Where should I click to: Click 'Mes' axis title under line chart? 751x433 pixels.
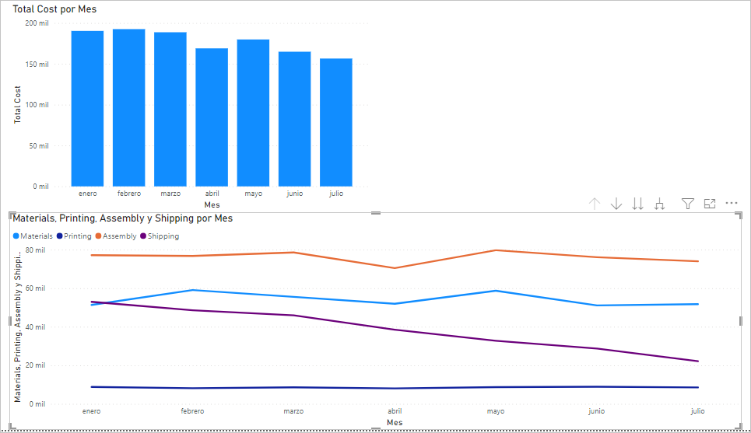pos(395,422)
